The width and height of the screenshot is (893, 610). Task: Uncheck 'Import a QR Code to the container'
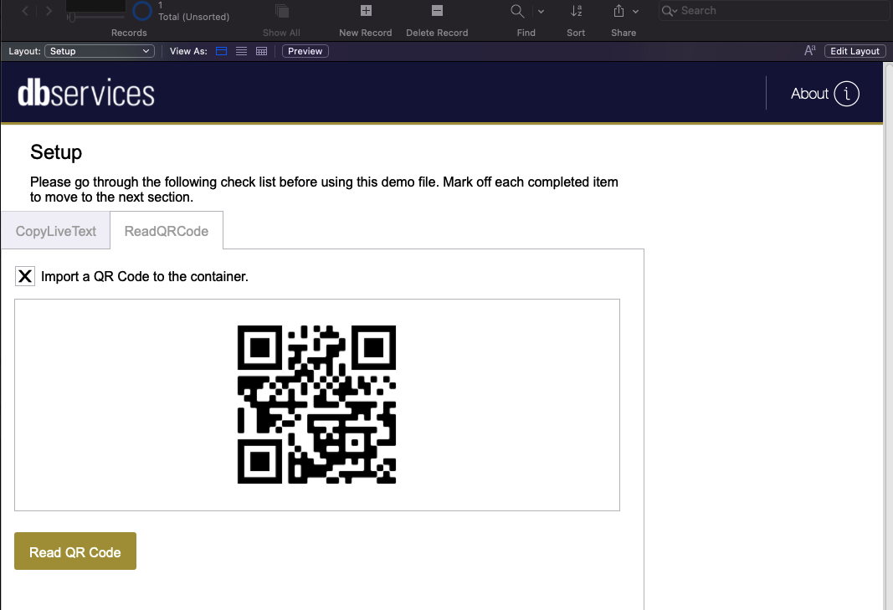coord(24,275)
